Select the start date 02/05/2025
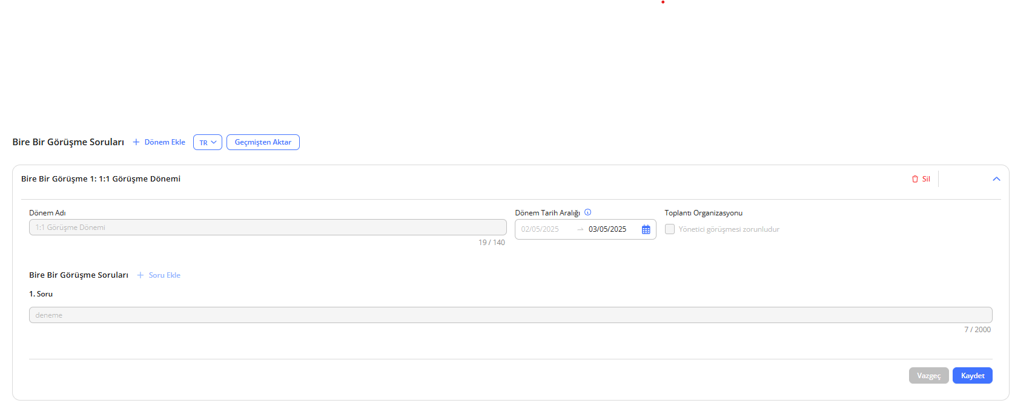 pyautogui.click(x=540, y=229)
